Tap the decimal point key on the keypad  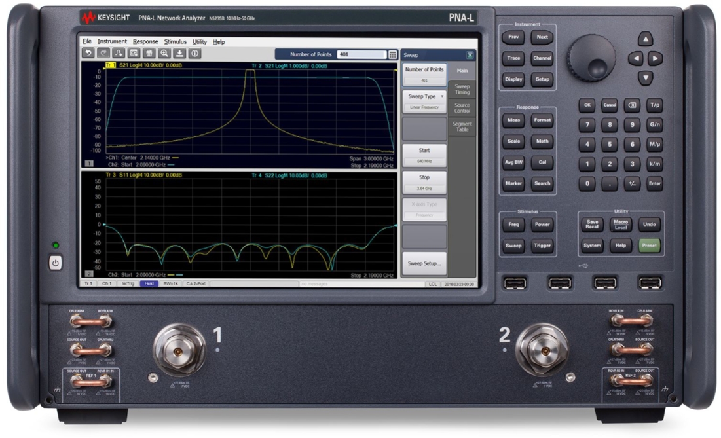[x=610, y=183]
